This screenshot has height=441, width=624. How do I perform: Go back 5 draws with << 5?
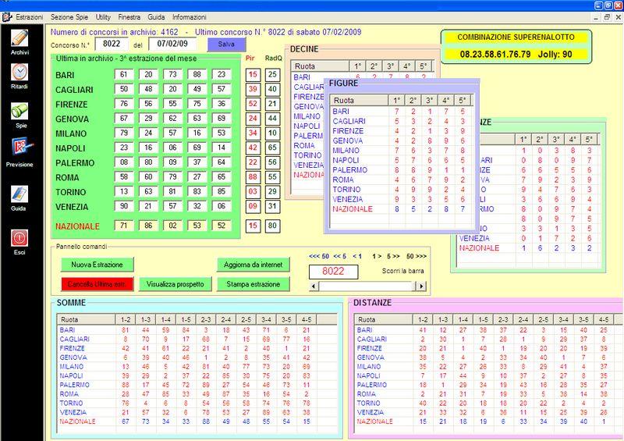coord(339,256)
